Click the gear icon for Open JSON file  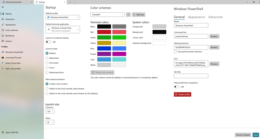tap(3, 132)
